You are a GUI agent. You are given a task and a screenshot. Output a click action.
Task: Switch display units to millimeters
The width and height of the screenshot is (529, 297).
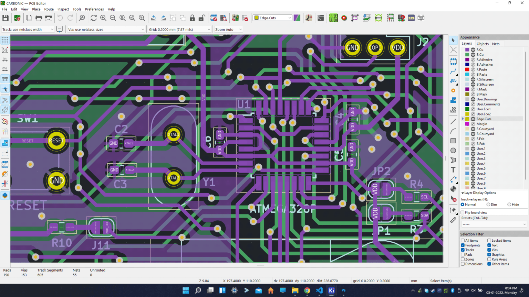(5, 78)
